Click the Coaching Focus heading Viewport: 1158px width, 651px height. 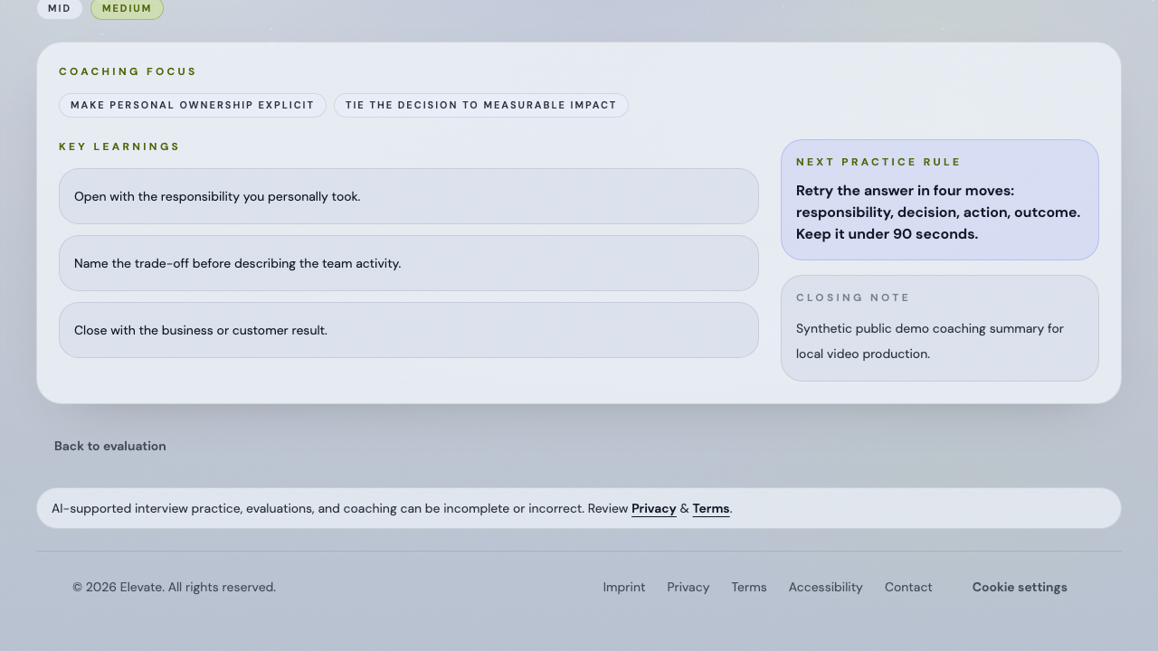point(128,71)
